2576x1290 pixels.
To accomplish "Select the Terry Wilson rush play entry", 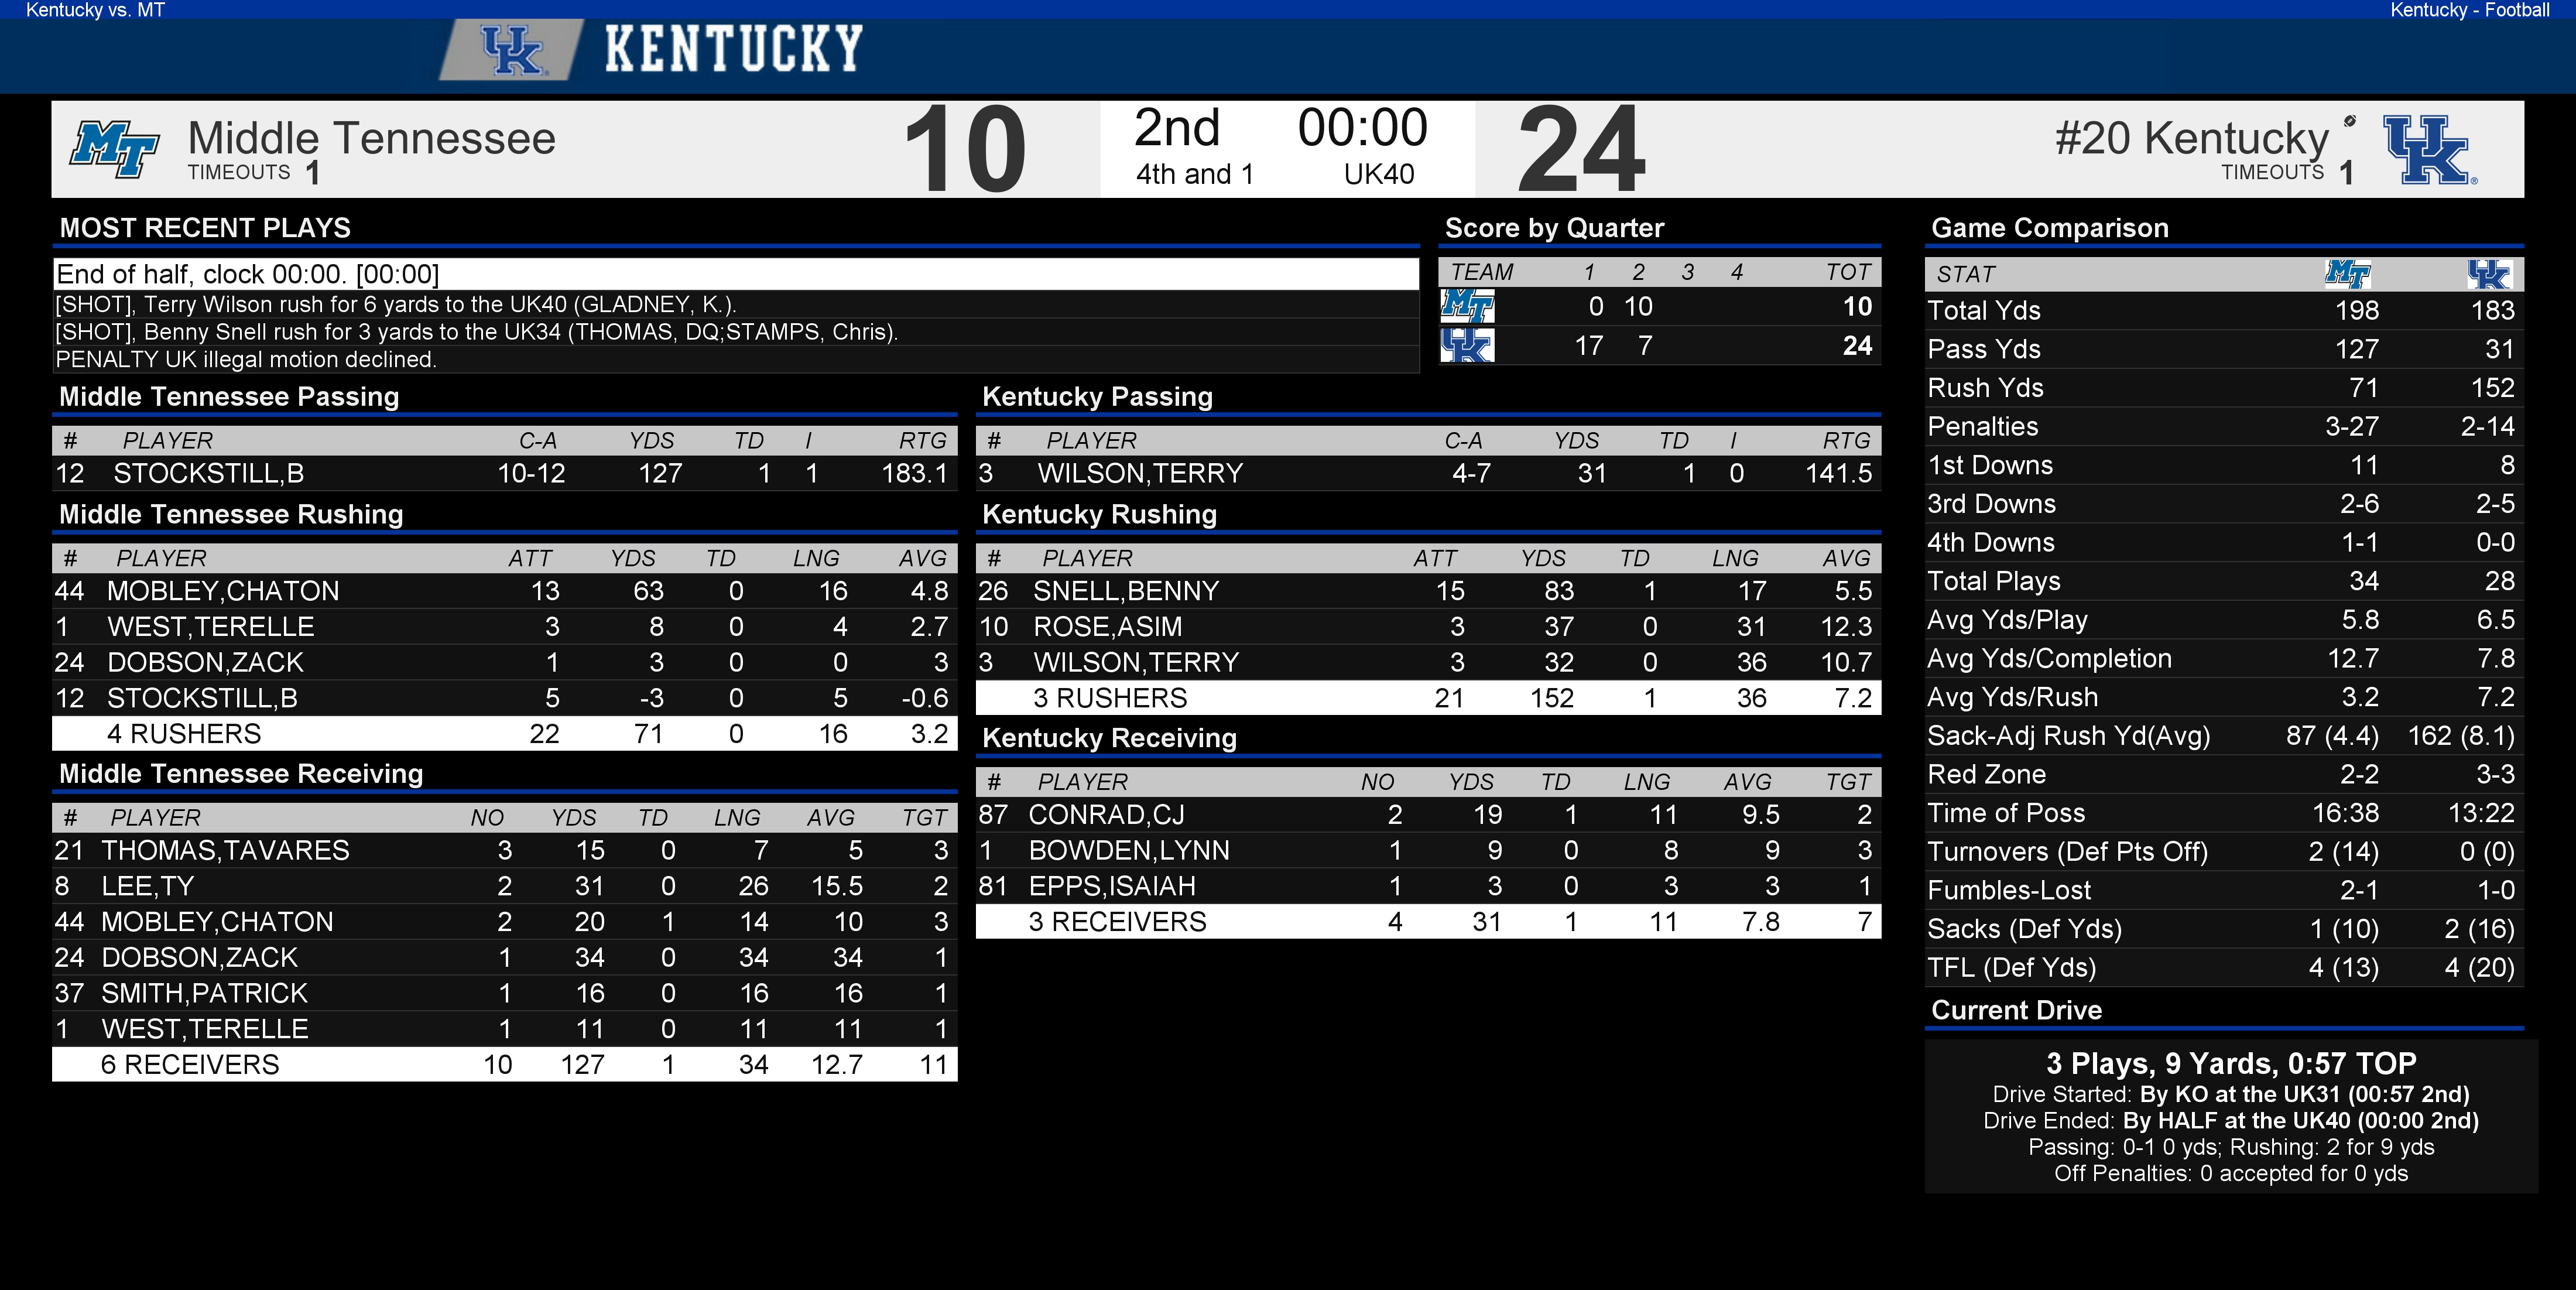I will coord(736,304).
